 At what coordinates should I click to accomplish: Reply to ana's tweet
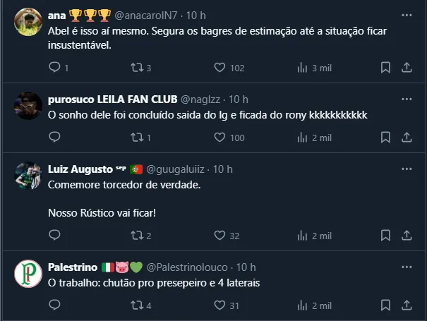point(54,68)
